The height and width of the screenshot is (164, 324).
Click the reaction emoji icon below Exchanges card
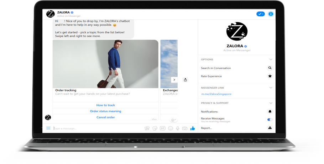coord(173,120)
